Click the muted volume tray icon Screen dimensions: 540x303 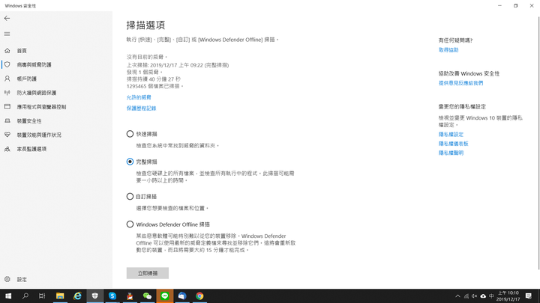click(x=475, y=296)
